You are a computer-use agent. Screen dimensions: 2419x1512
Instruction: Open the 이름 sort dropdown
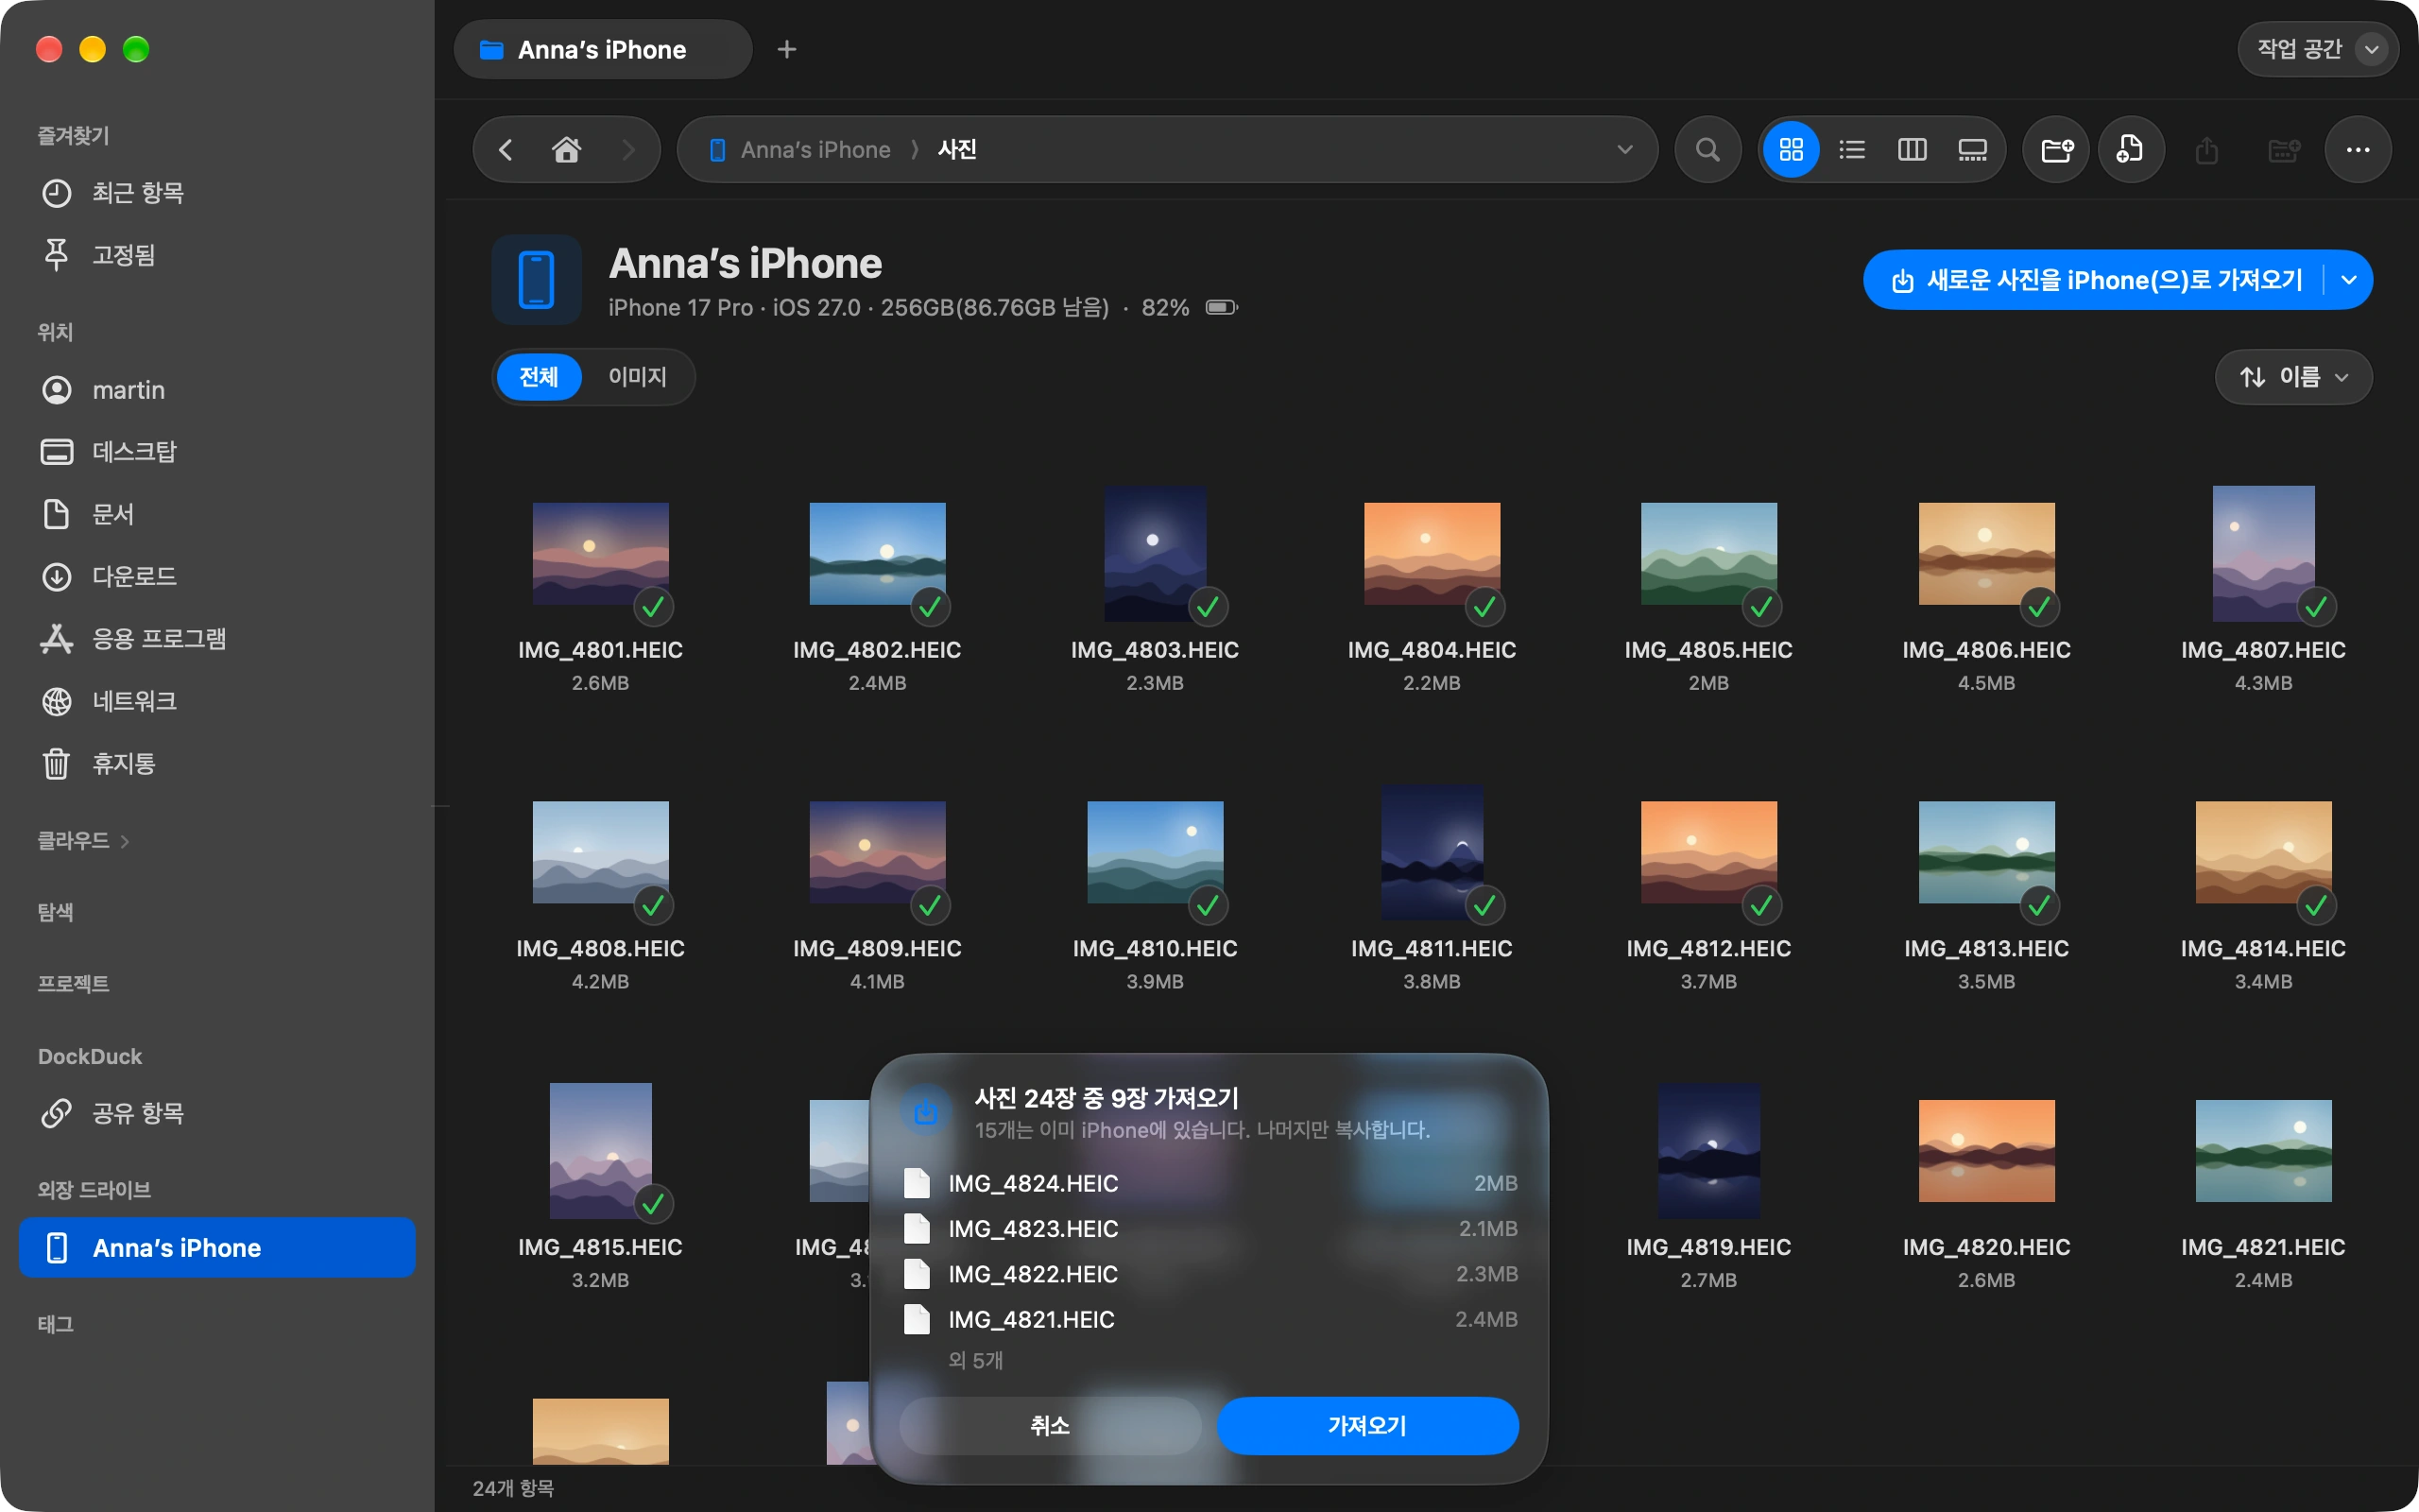tap(2293, 377)
